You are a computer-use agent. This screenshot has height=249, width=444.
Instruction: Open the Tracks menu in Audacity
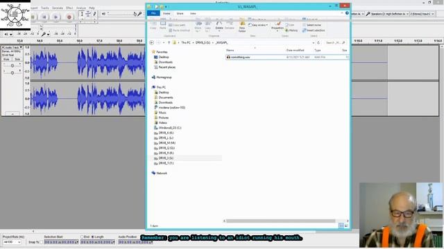(45, 8)
